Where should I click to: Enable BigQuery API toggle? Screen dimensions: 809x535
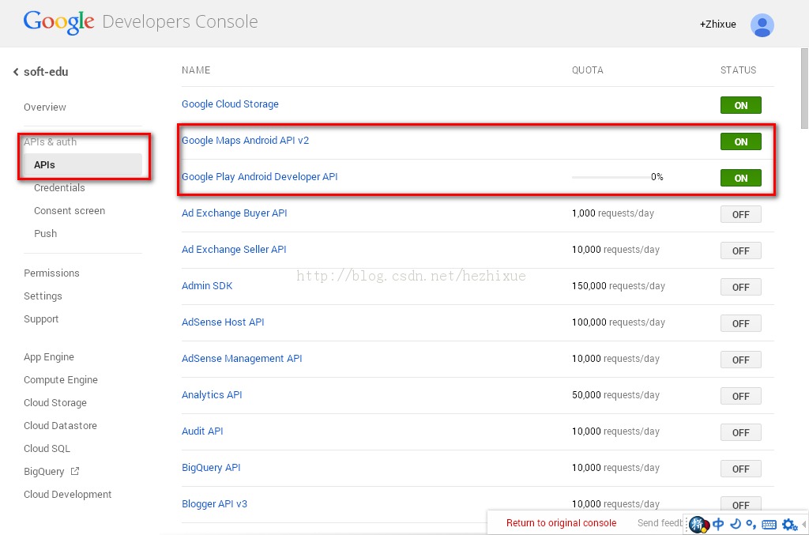(740, 469)
